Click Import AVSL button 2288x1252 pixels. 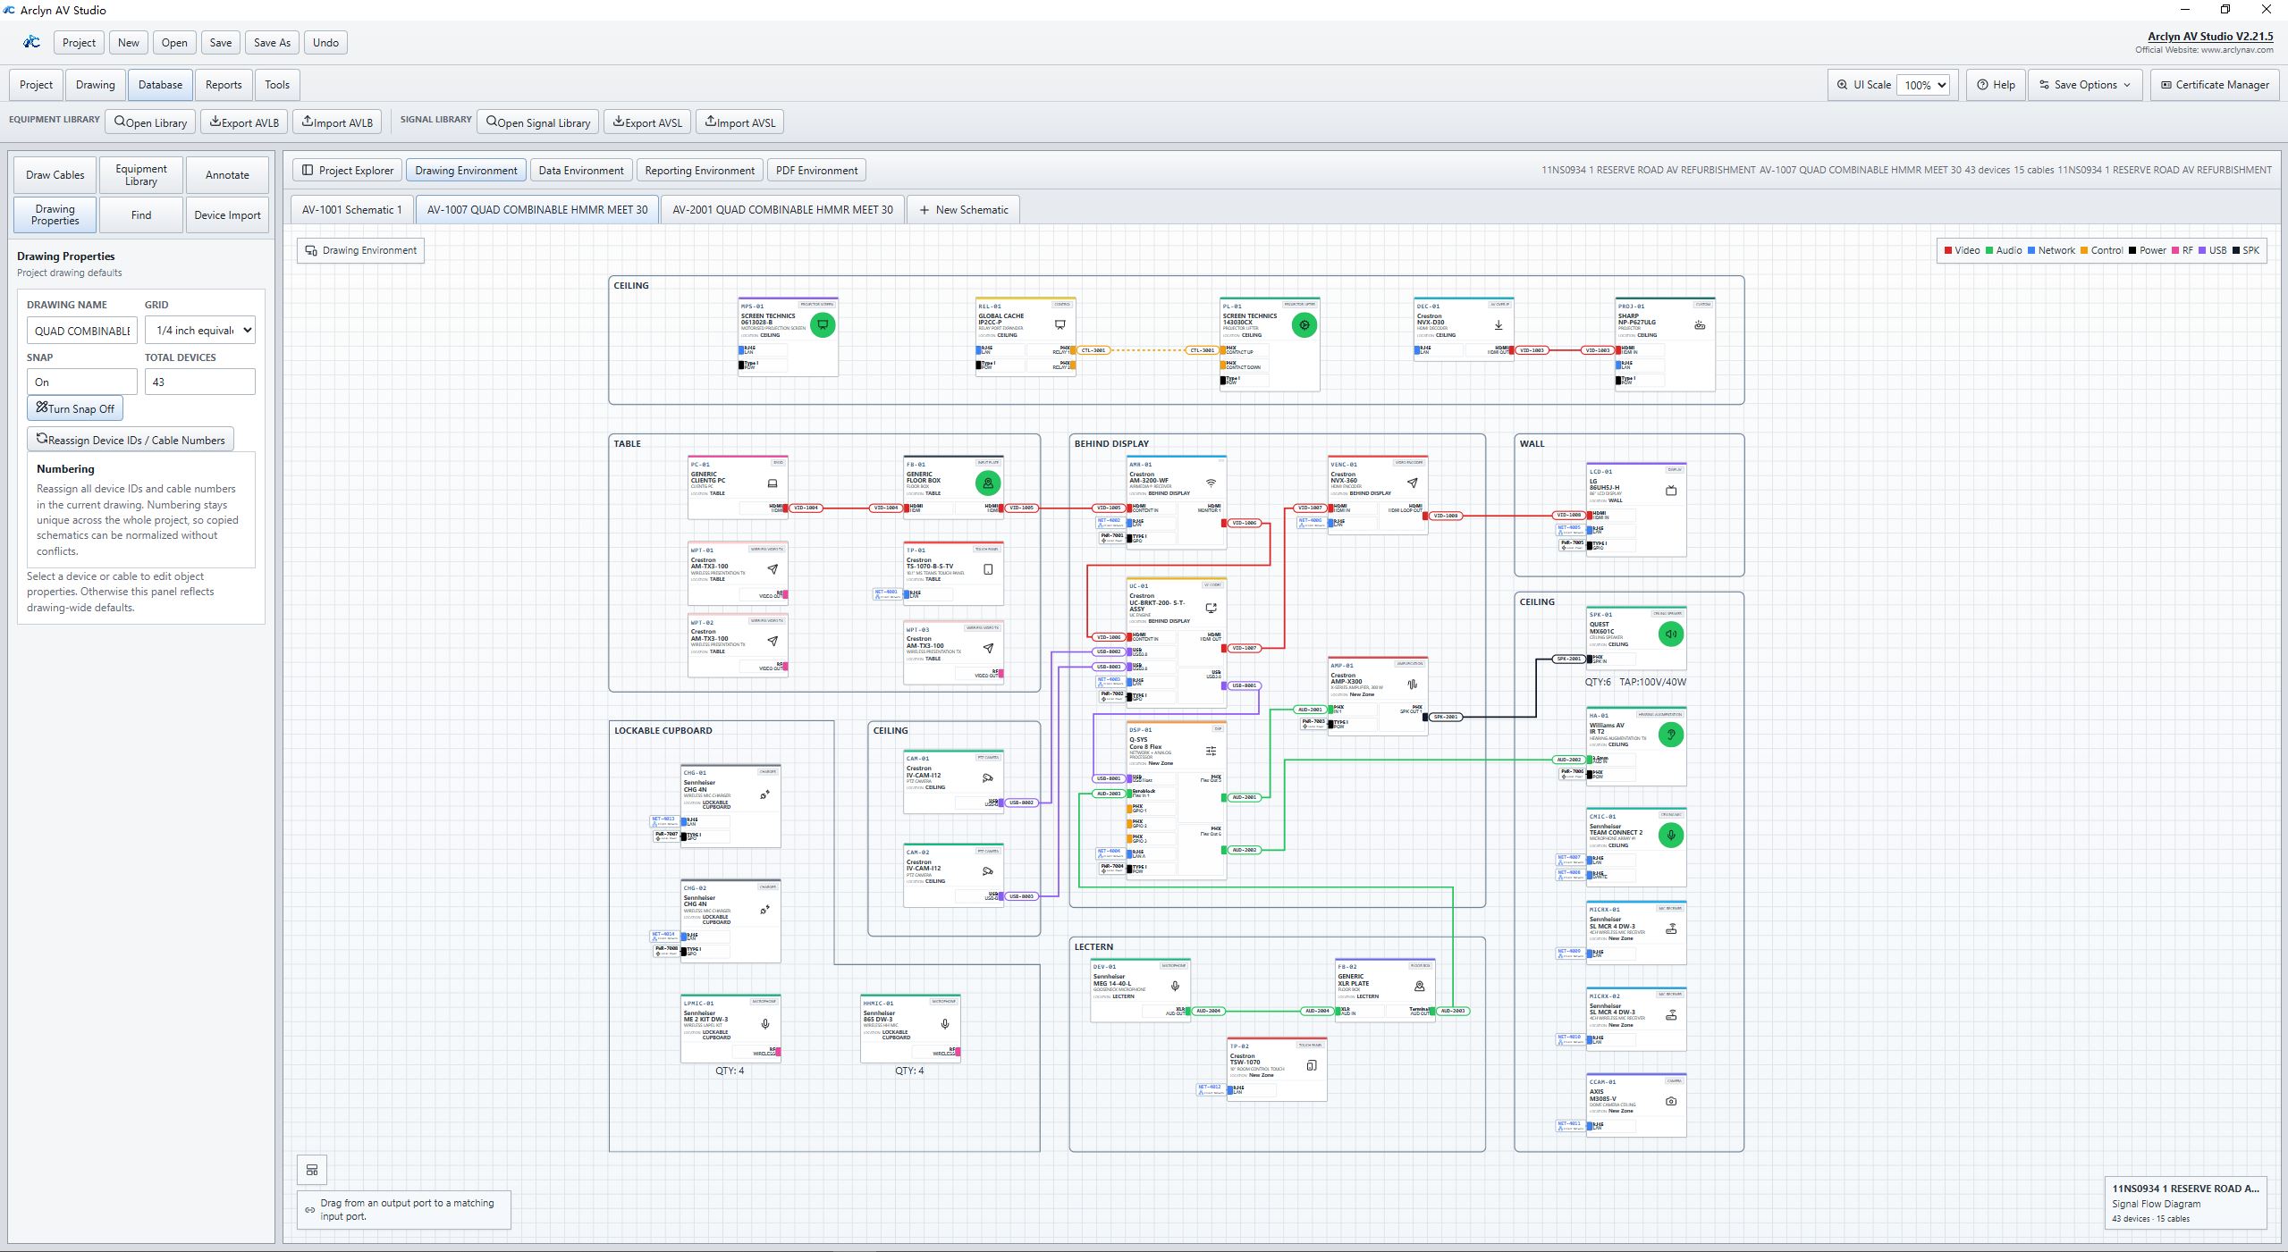739,122
